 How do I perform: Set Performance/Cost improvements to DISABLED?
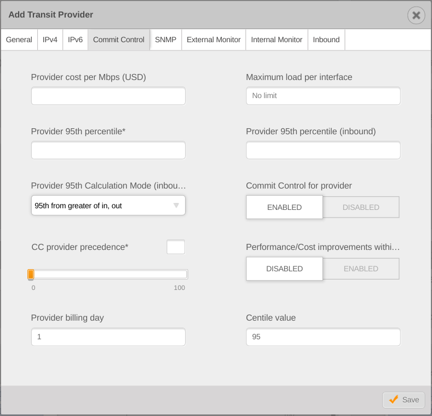point(284,269)
